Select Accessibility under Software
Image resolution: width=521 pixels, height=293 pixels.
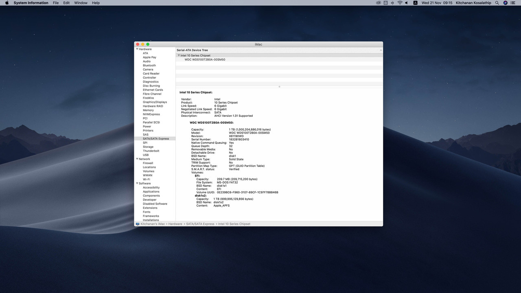pyautogui.click(x=151, y=188)
